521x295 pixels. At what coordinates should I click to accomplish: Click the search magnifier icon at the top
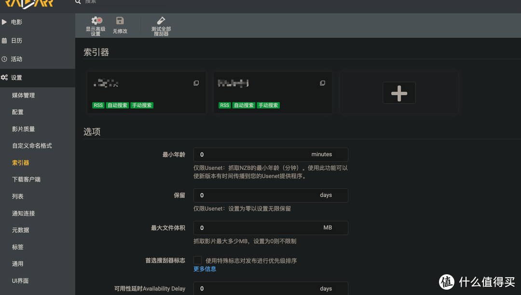click(78, 2)
